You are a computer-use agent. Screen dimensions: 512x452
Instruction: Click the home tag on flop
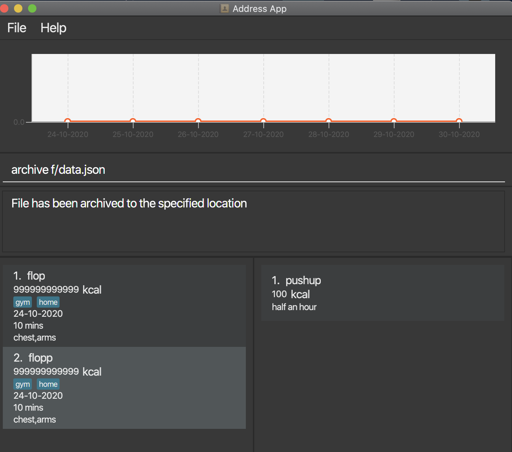[x=48, y=302]
